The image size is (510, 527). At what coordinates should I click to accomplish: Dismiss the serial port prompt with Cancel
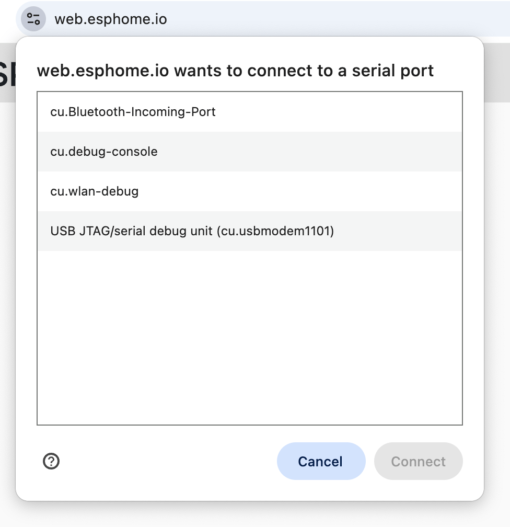(321, 461)
